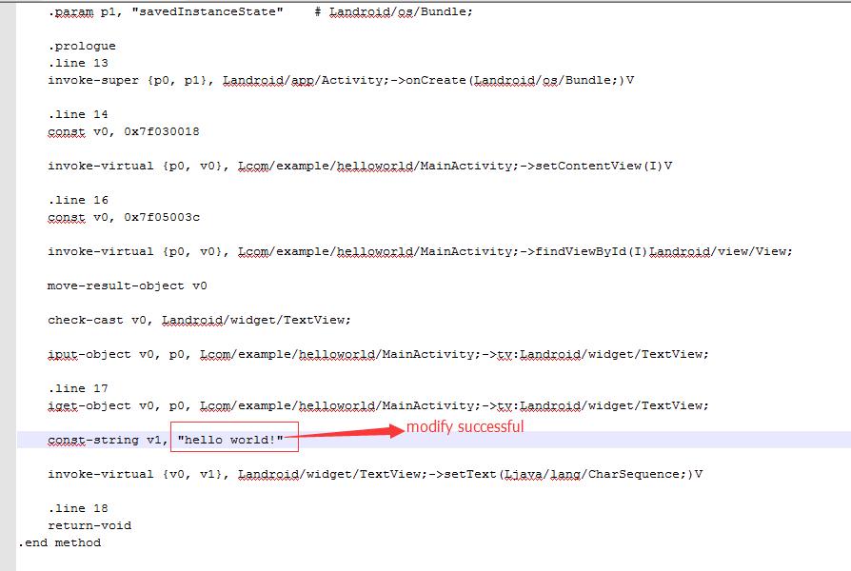Click the hex value 0x7f05003c
This screenshot has width=851, height=571.
click(x=162, y=217)
